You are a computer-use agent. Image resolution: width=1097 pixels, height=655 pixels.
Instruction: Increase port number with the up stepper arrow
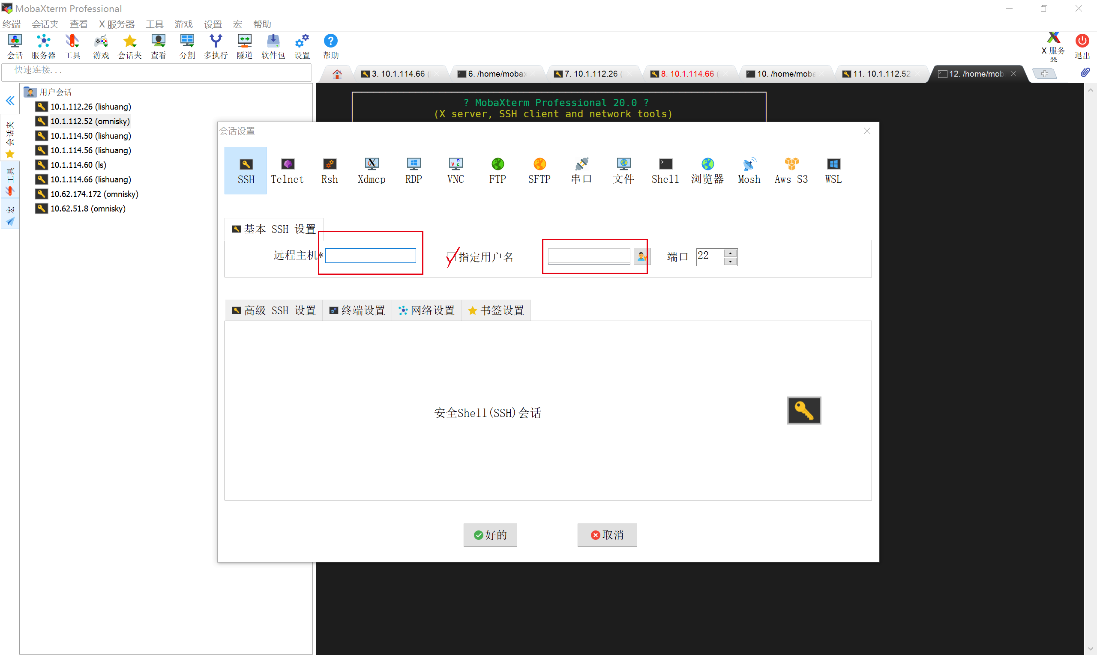(731, 253)
